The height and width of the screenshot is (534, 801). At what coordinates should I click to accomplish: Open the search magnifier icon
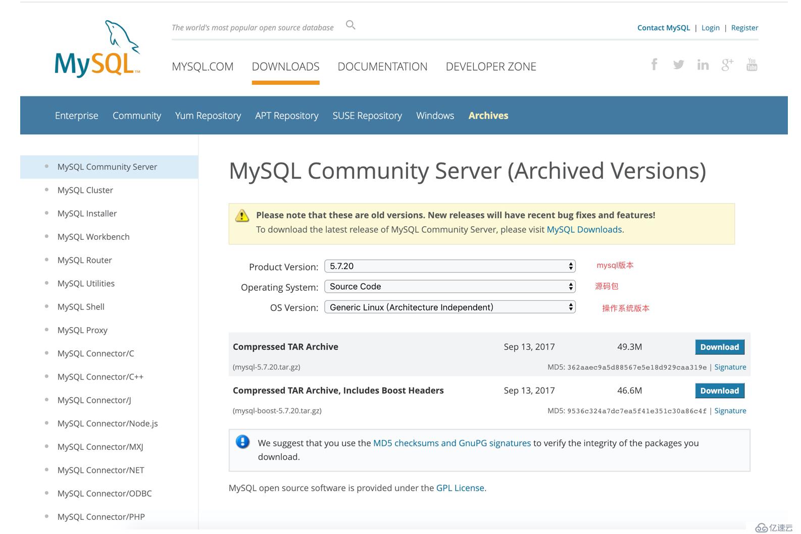click(x=351, y=25)
